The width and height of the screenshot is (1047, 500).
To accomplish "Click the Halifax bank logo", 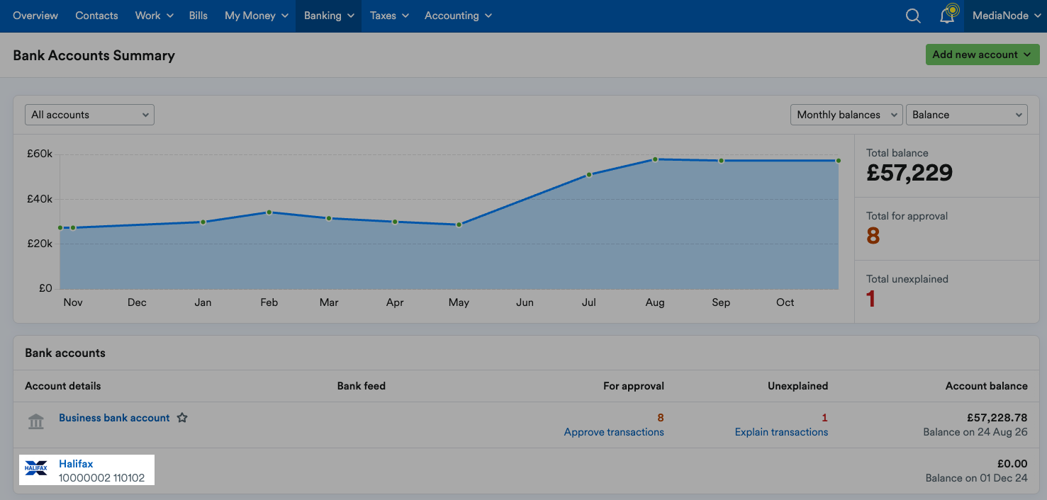I will (36, 468).
